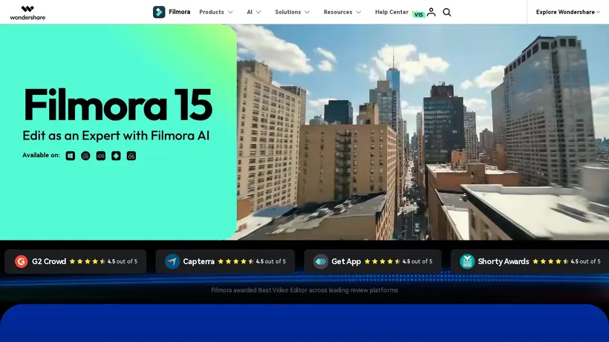Open the Capterra rating card

point(225,261)
